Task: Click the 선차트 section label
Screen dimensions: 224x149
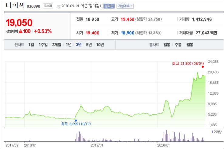Action: click(19, 45)
